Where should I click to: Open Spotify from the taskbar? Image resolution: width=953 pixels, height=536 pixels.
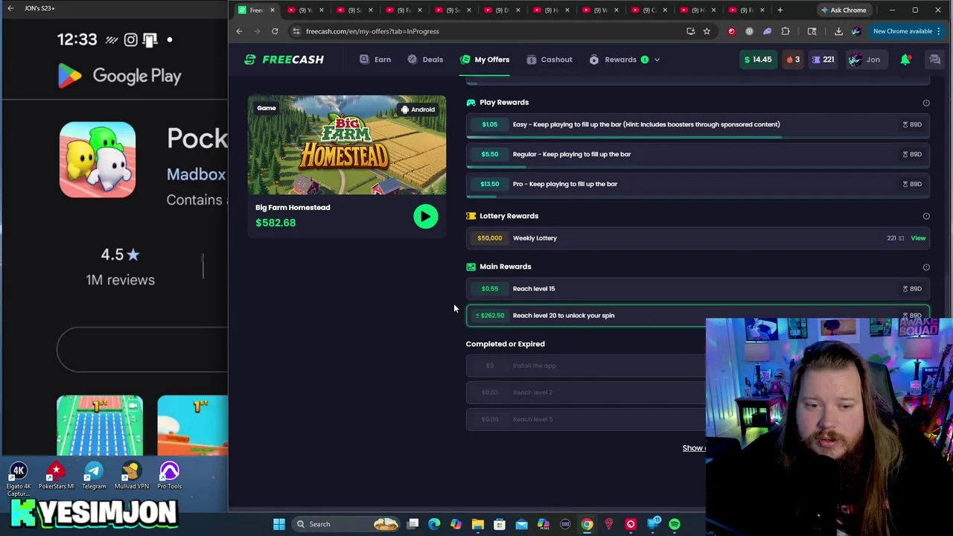pos(675,524)
